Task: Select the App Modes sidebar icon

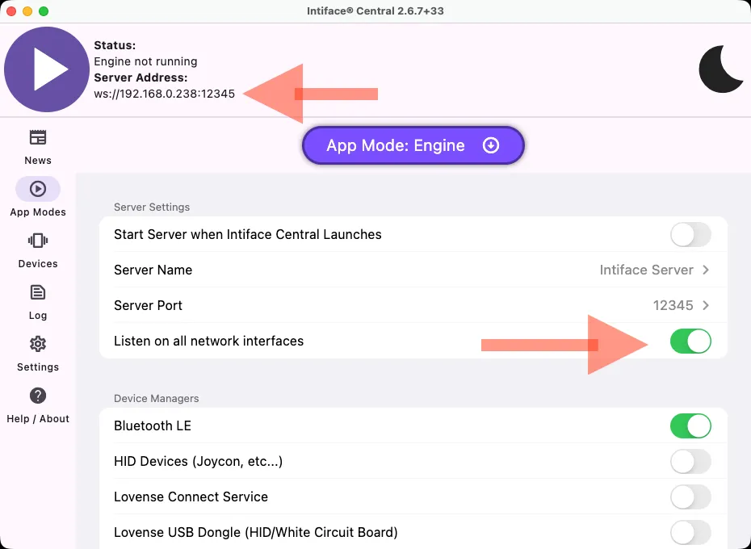Action: pyautogui.click(x=37, y=189)
